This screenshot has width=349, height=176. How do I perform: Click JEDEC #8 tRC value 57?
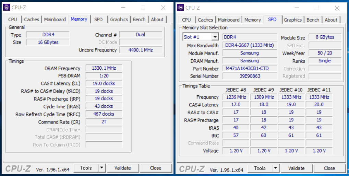[x=236, y=136]
